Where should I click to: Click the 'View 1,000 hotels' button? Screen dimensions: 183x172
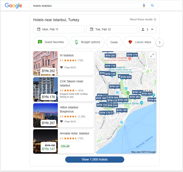95,159
